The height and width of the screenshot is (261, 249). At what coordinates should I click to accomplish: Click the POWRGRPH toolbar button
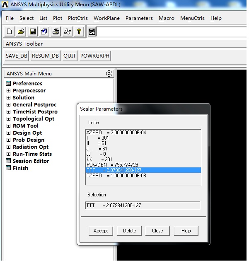pos(95,56)
